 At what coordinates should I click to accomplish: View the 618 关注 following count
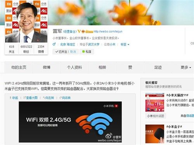(x=12, y=49)
